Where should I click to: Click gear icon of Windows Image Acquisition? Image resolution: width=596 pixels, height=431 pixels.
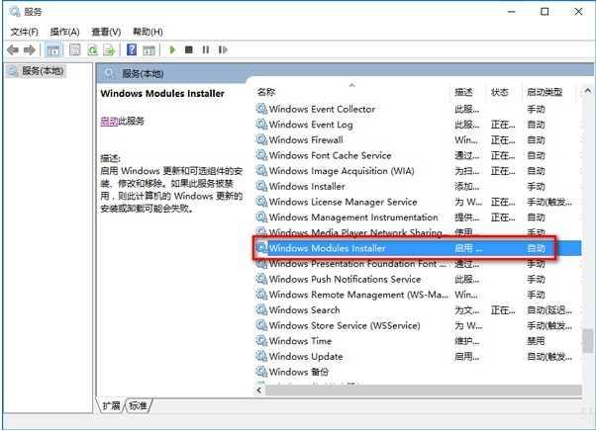click(x=261, y=171)
